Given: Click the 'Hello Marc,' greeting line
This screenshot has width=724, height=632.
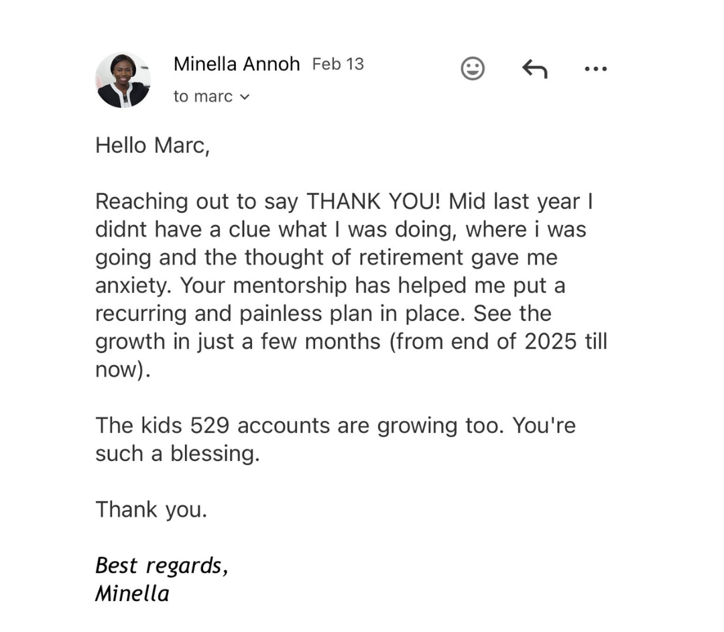Looking at the screenshot, I should 152,145.
